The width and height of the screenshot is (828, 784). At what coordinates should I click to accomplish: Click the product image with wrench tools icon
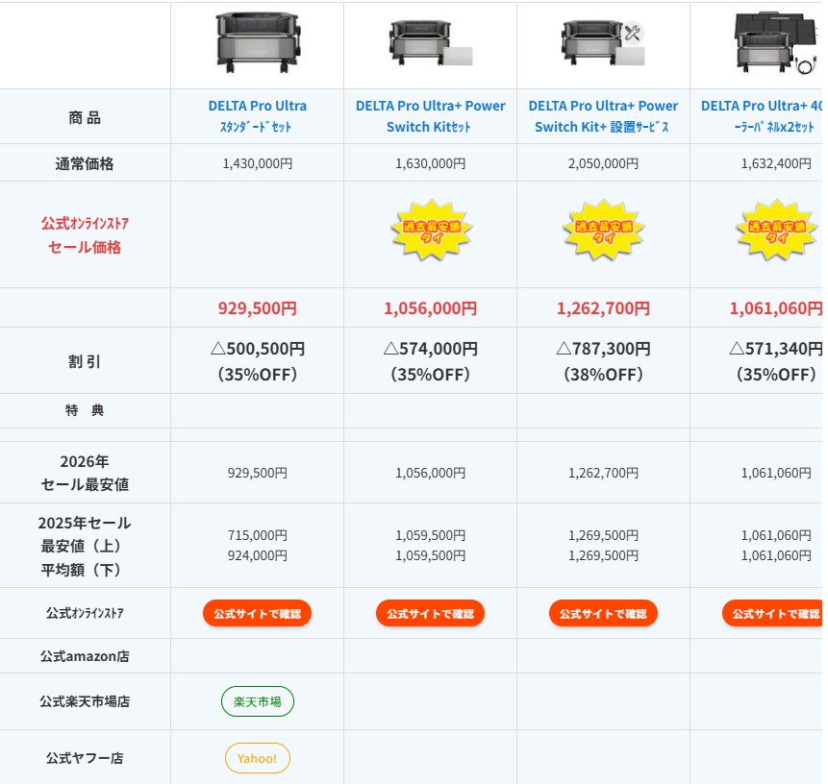tap(603, 44)
